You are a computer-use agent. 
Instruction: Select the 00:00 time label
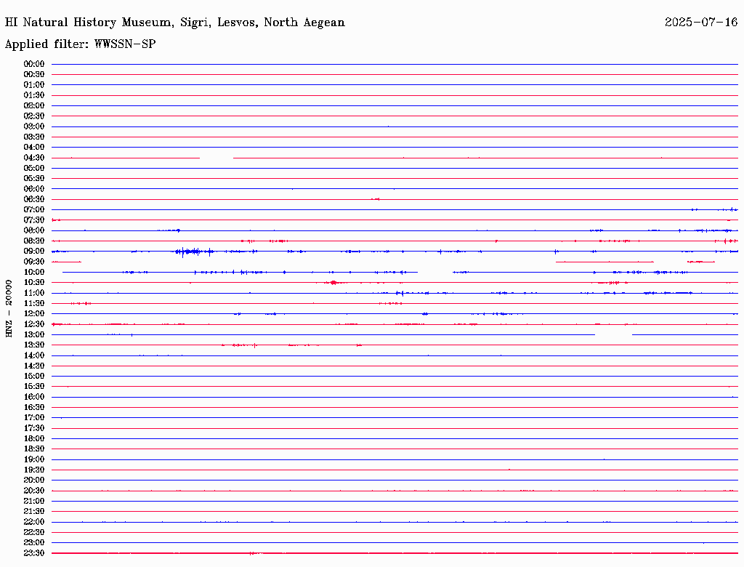(34, 64)
